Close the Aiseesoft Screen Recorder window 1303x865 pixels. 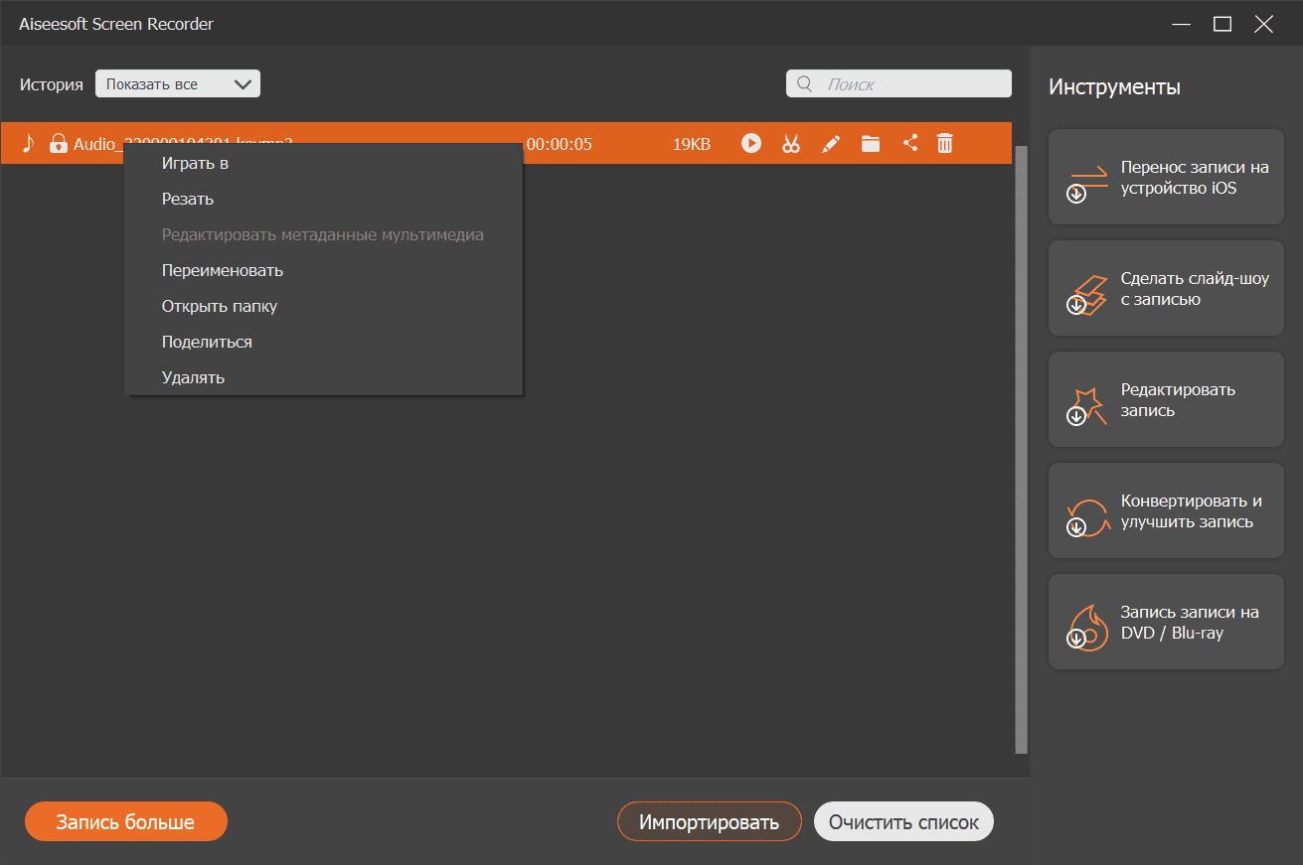coord(1264,24)
